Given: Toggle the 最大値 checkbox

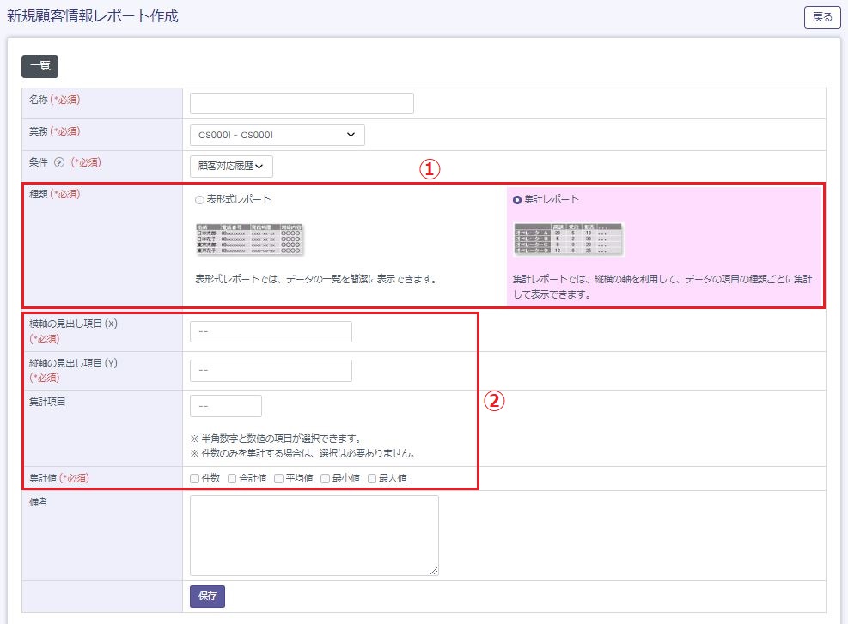Looking at the screenshot, I should tap(372, 479).
